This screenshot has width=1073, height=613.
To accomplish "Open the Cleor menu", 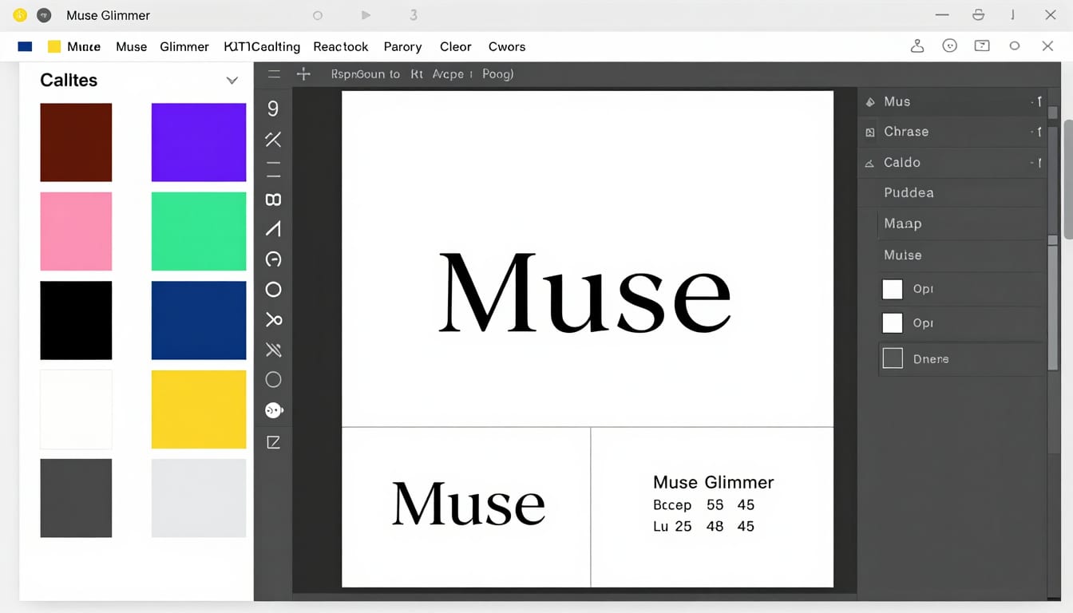I will [456, 47].
